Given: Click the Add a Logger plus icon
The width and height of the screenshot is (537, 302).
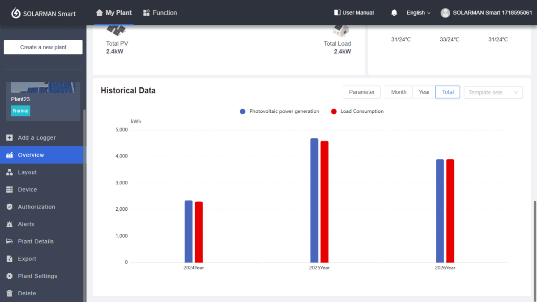Looking at the screenshot, I should 9,138.
